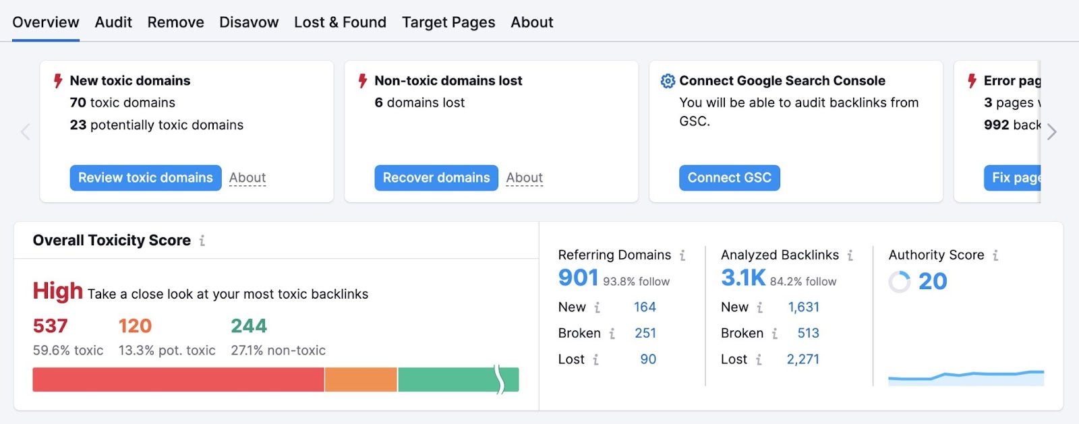Click the '84.2% follow' text
Image resolution: width=1079 pixels, height=424 pixels.
tap(803, 282)
